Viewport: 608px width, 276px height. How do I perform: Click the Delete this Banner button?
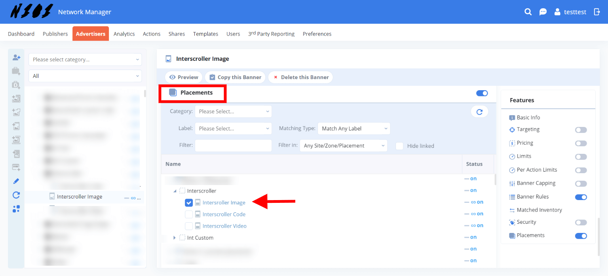pyautogui.click(x=300, y=77)
